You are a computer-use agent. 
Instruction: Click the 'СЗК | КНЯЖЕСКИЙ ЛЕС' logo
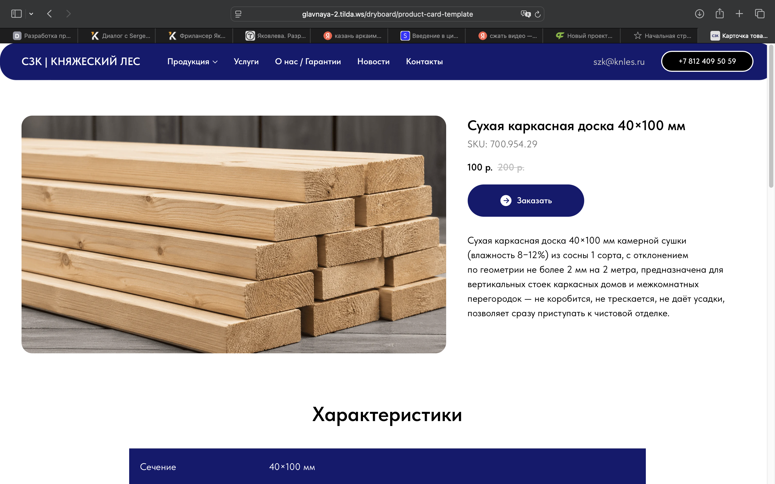pos(81,61)
